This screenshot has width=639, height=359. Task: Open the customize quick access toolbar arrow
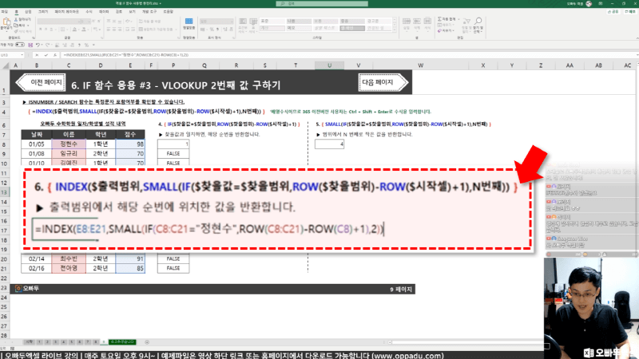(93, 45)
